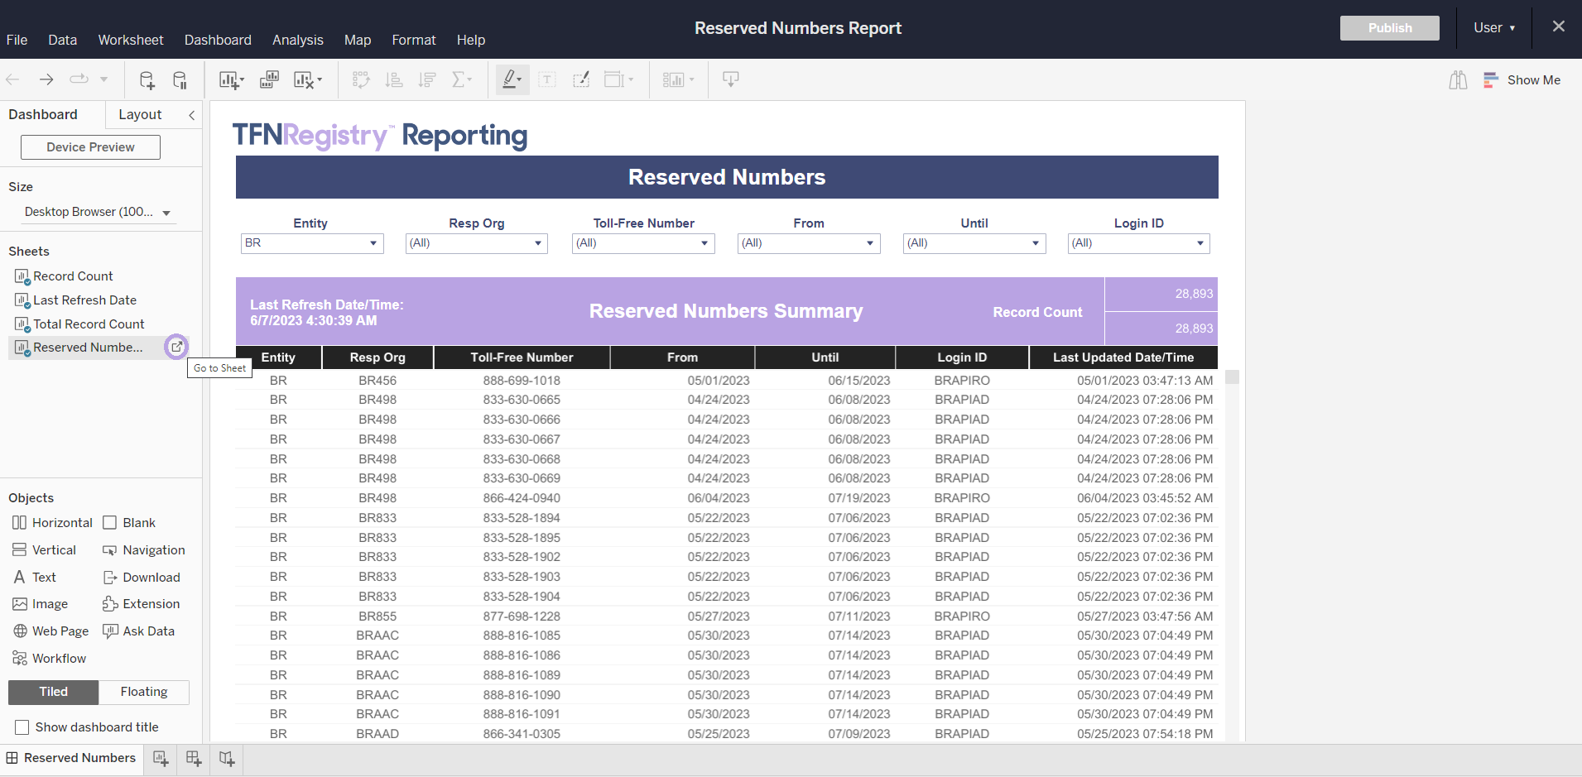Click the Replay animation icon
Image resolution: width=1582 pixels, height=777 pixels.
79,79
